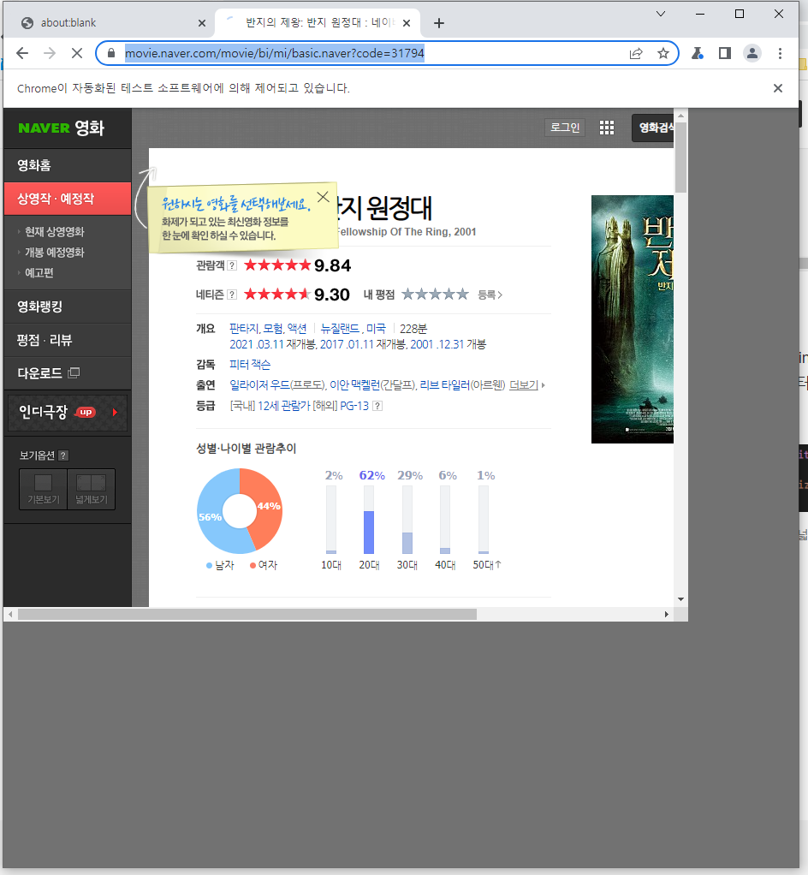Click the lock icon in address bar
Screen dimensions: 808x875
(111, 53)
